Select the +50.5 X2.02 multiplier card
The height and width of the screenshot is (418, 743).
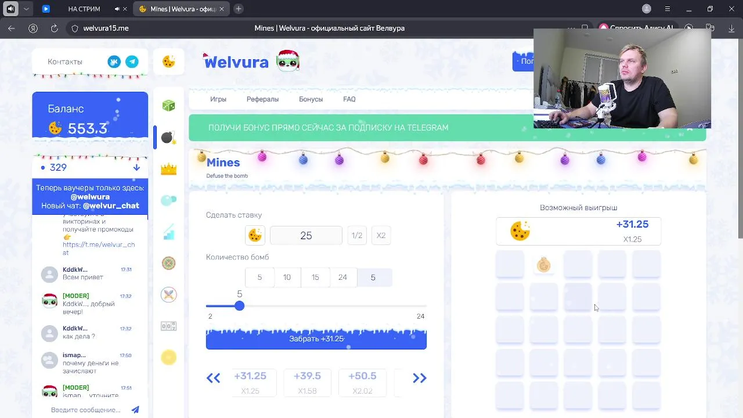click(x=362, y=382)
